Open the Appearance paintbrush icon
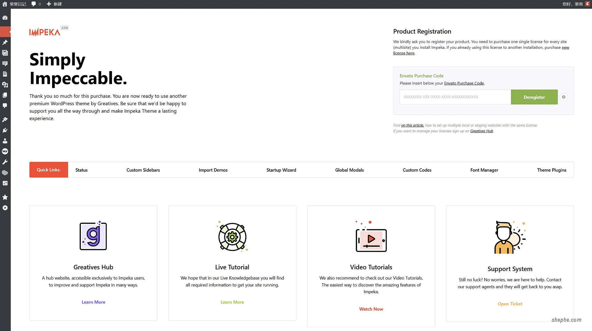 pos(5,119)
